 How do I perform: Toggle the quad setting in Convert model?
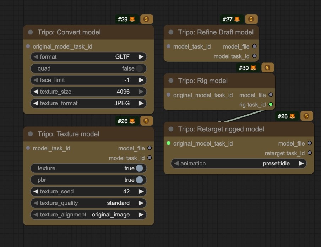coord(140,68)
